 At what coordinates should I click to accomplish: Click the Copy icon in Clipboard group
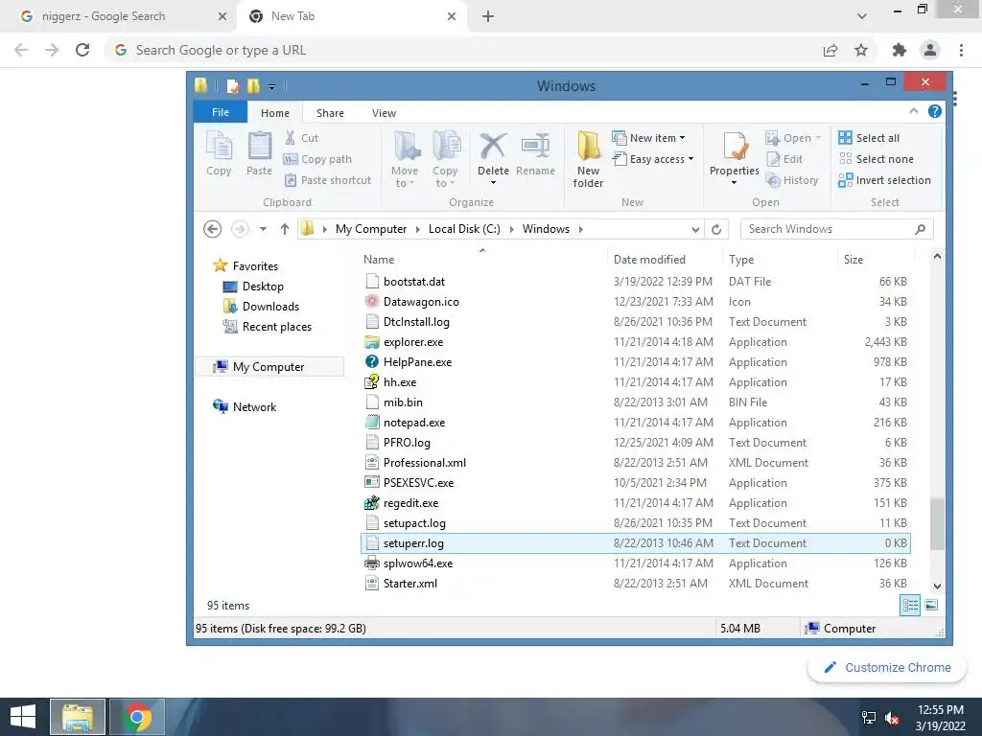220,147
